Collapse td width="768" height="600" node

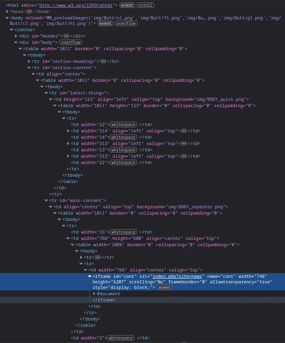coord(68,238)
